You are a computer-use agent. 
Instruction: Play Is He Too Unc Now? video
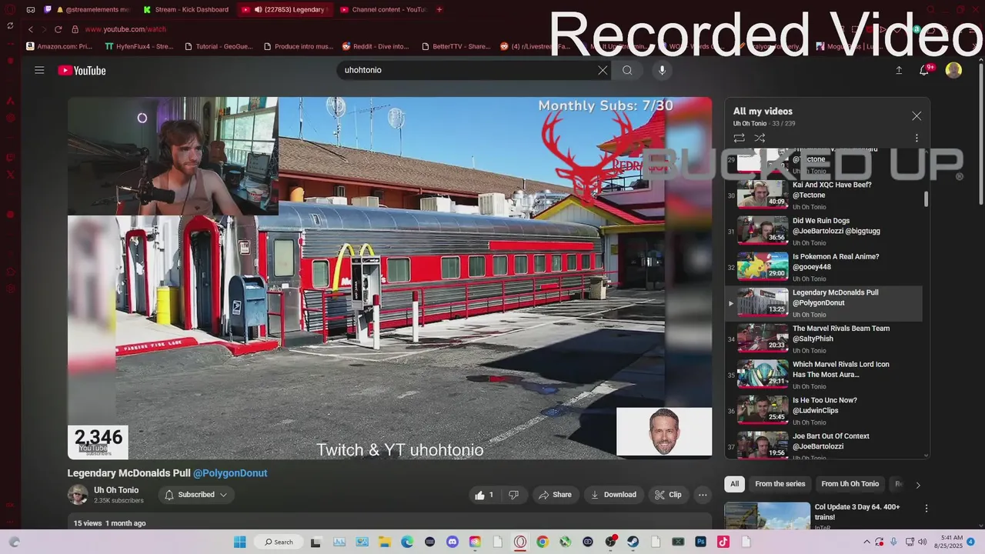click(x=823, y=411)
